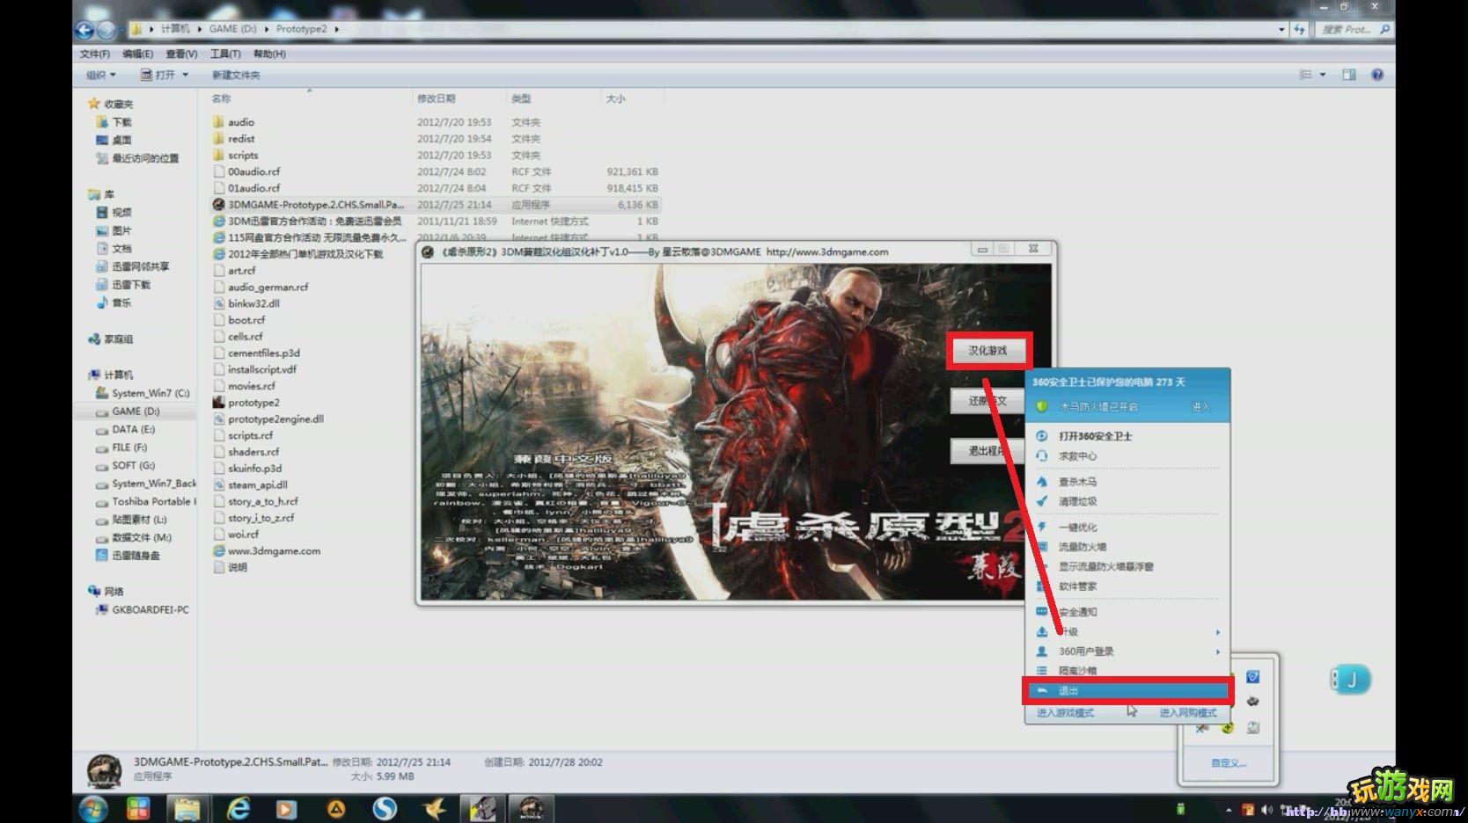Click the 自定义... link in tray panel
The image size is (1468, 823).
(x=1229, y=763)
